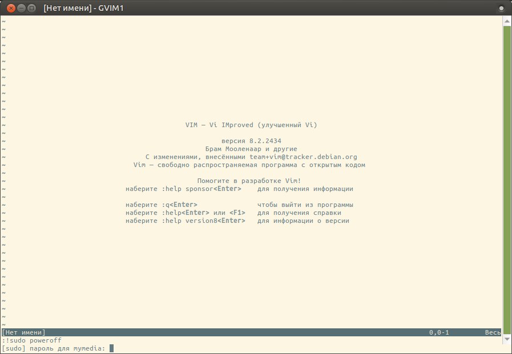
Task: Click the green vertical scrollbar thumb
Action: click(507, 180)
